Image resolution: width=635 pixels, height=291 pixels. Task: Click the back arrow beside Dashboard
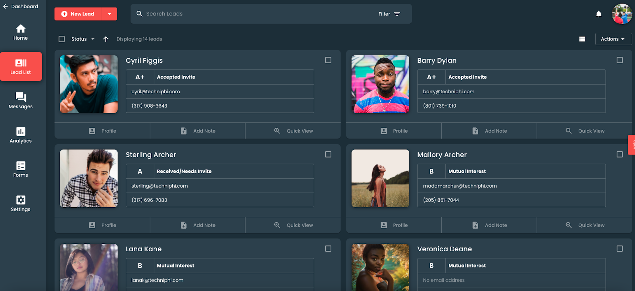click(5, 6)
